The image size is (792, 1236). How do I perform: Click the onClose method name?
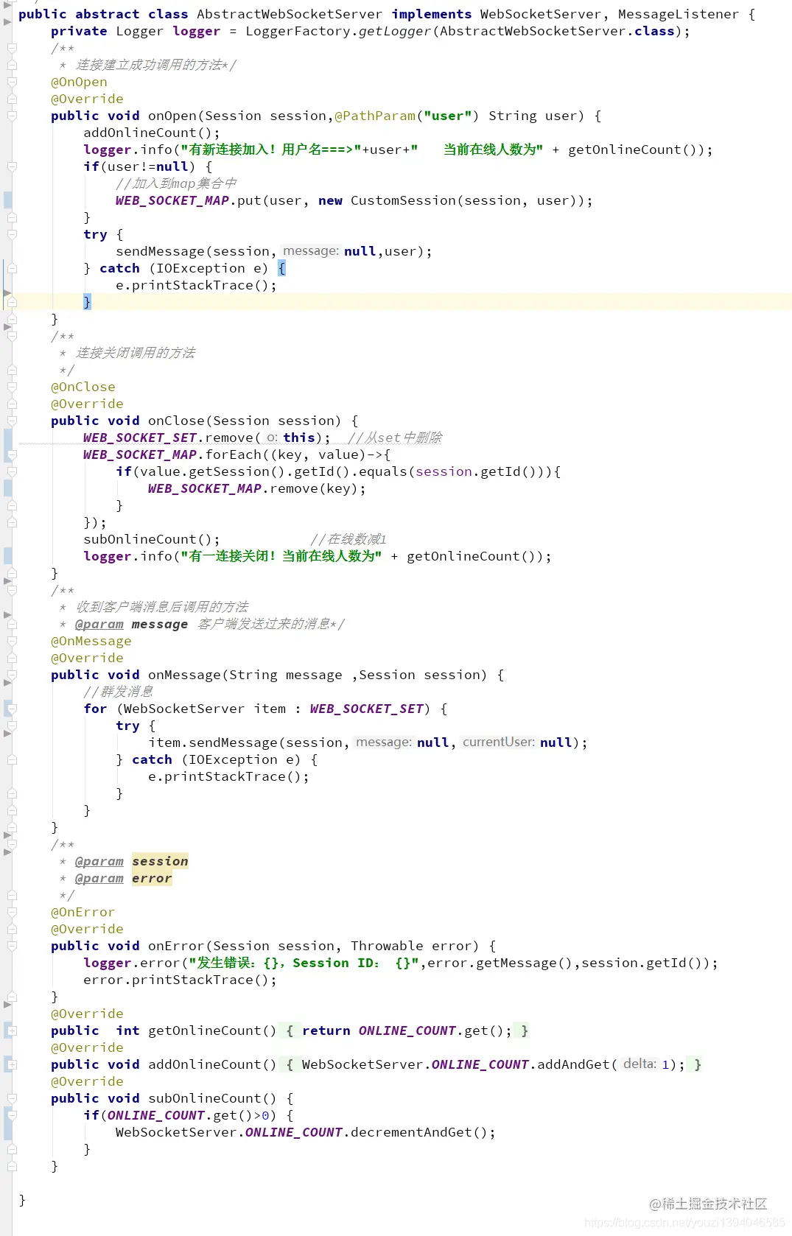tap(176, 421)
